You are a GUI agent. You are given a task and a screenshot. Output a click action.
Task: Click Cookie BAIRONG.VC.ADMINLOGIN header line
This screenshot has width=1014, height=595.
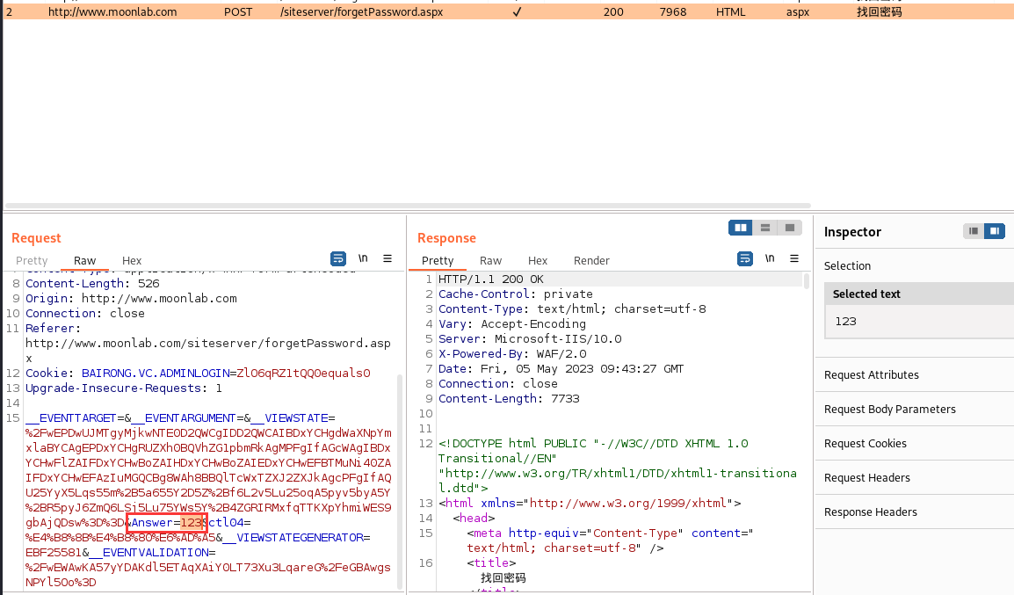(x=198, y=373)
